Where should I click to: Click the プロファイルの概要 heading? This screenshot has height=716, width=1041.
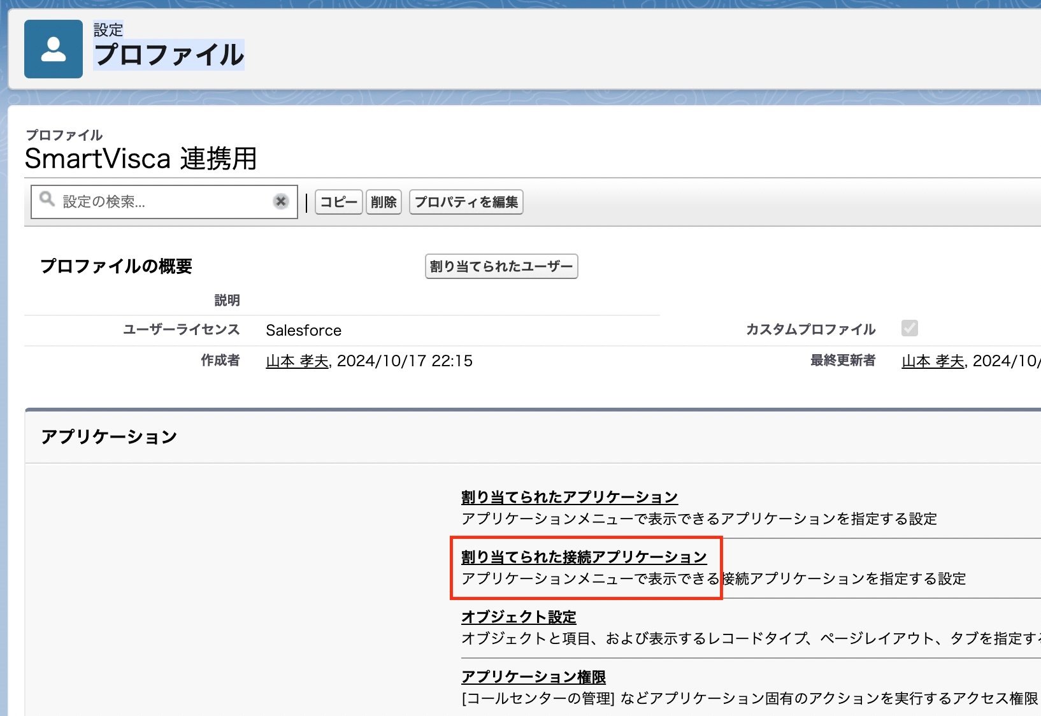pos(116,266)
